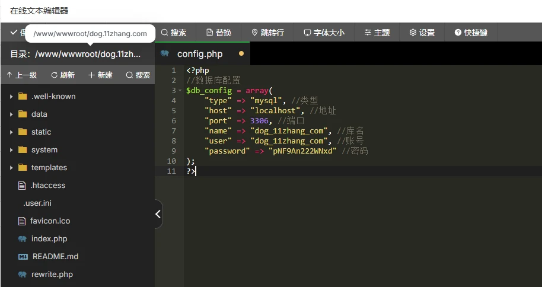Expand the templates folder arrow
This screenshot has height=287, width=542.
tap(11, 168)
